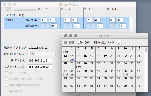Click port 3 direction 出 button
Image resolution: width=151 pixels, height=96 pixels.
coord(91,26)
